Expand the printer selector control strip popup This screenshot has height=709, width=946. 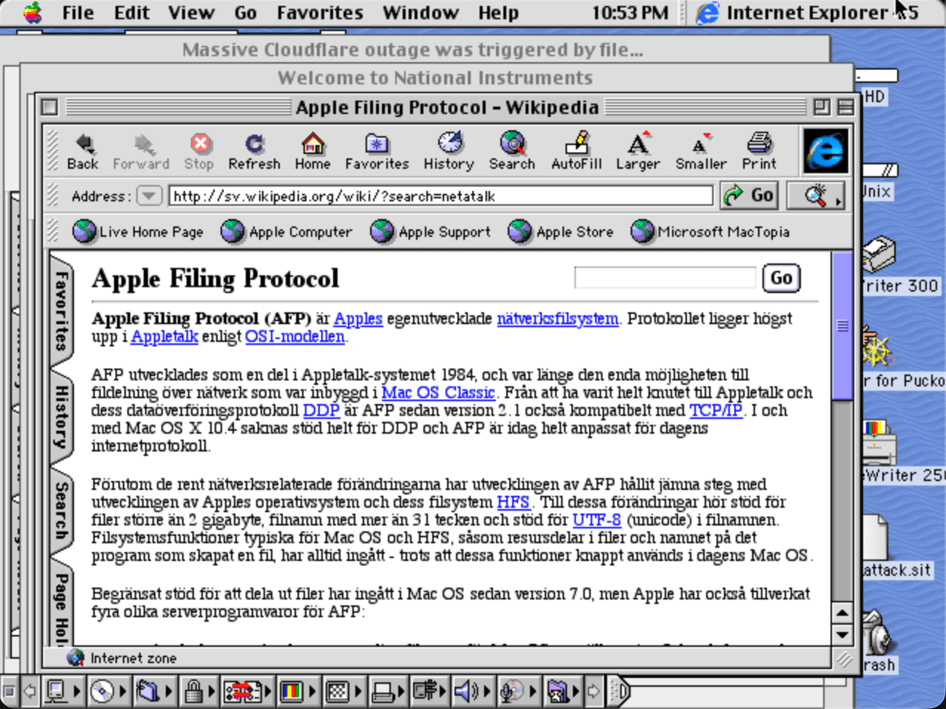coord(383,692)
